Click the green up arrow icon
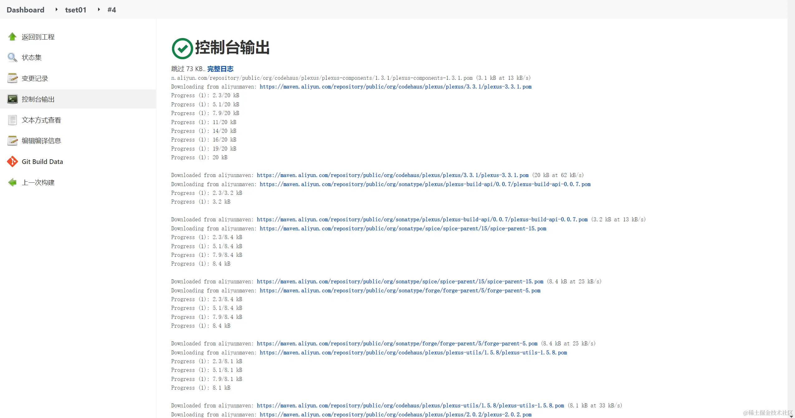 [12, 37]
